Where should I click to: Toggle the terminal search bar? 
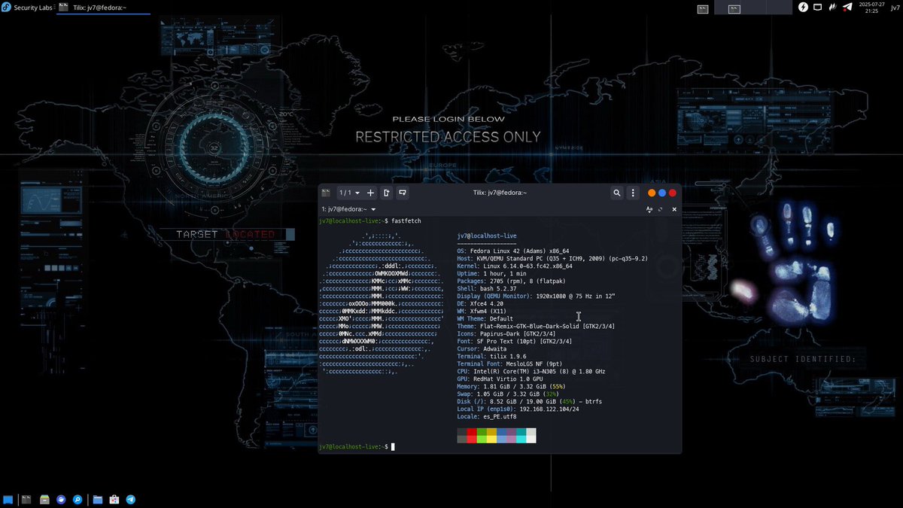616,193
